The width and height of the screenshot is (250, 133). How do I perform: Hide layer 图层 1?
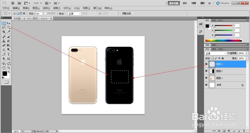[206, 78]
